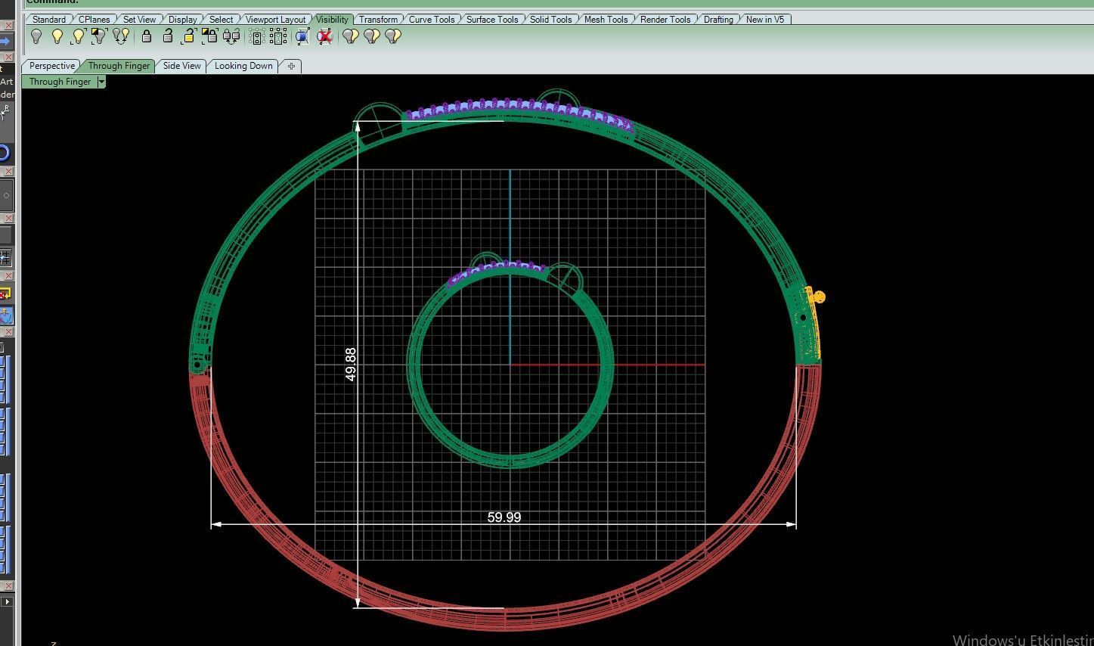Open the Surface Tools toolbar tab
1094x646 pixels.
492,19
